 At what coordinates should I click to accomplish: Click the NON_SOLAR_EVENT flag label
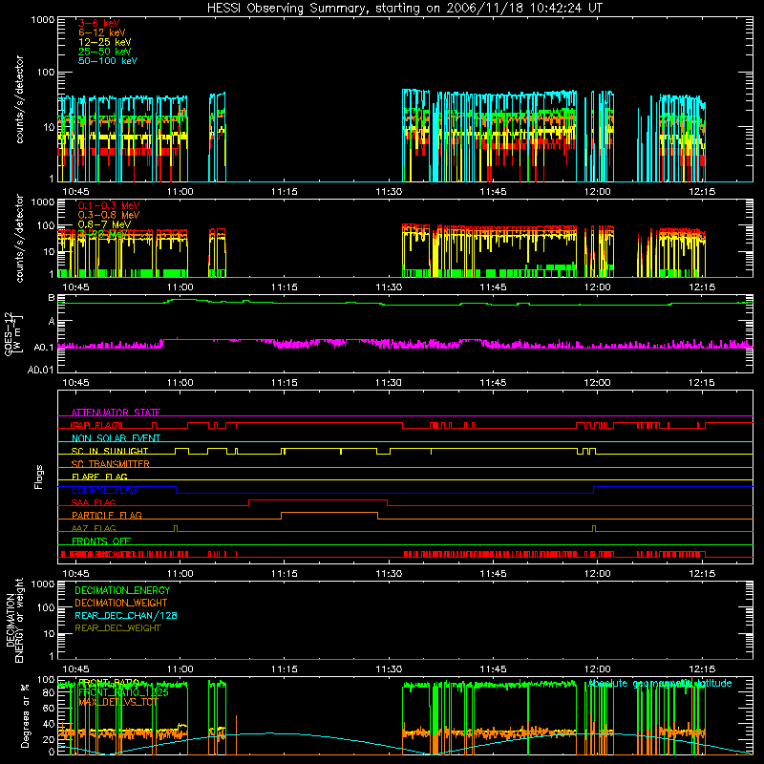point(116,438)
